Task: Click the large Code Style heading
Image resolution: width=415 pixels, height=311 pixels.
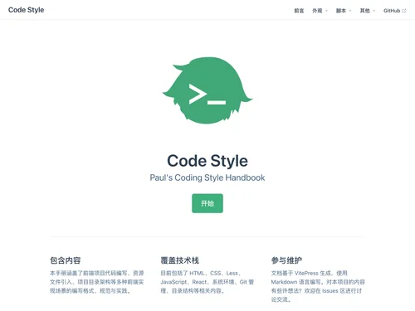Action: [x=207, y=161]
